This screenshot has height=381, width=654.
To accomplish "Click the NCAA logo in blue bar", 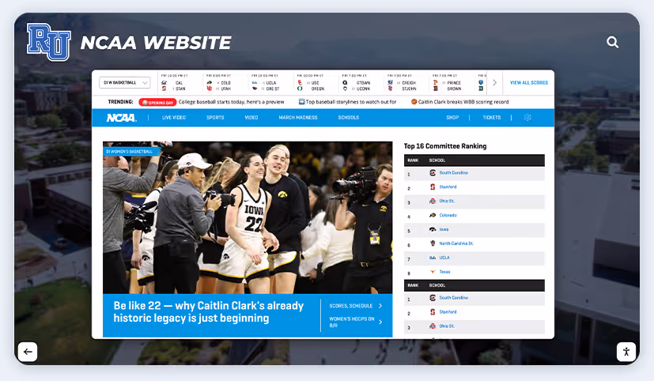I will point(121,118).
